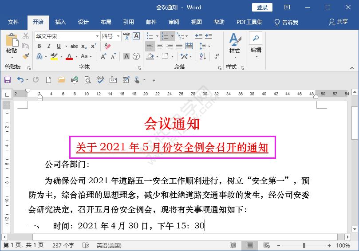This screenshot has height=251, width=359.
Task: Open the Change Case Aa menu
Action: [86, 56]
